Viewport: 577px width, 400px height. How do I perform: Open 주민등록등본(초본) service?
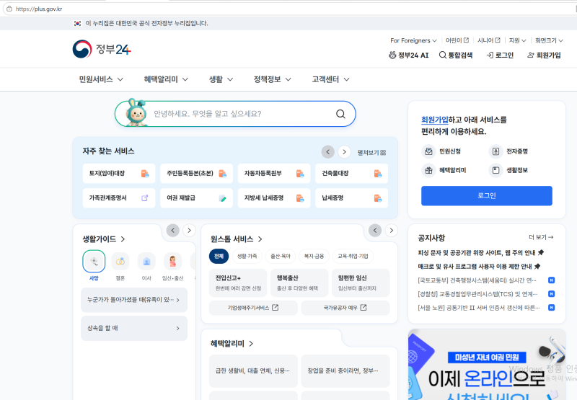pos(196,173)
